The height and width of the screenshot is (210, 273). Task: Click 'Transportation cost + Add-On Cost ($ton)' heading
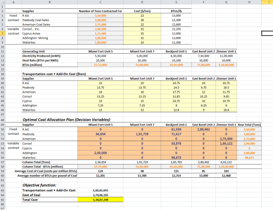point(54,74)
